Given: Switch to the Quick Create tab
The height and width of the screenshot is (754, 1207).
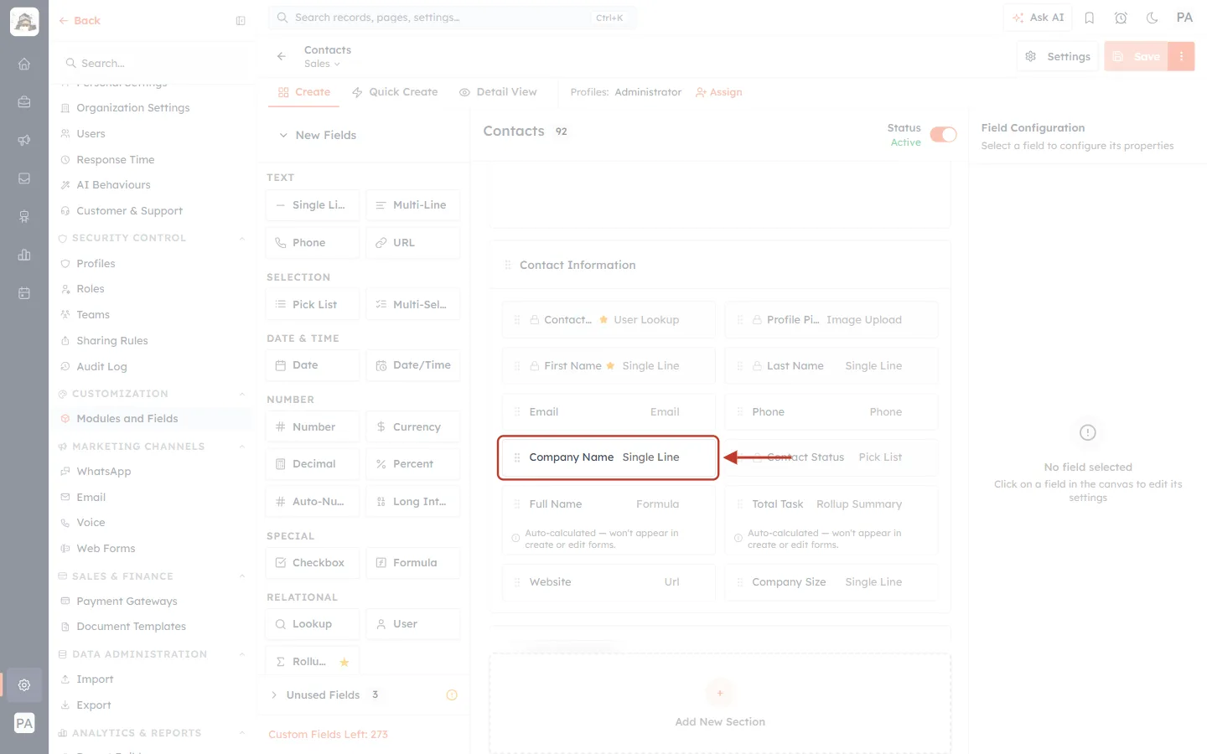Looking at the screenshot, I should point(395,92).
